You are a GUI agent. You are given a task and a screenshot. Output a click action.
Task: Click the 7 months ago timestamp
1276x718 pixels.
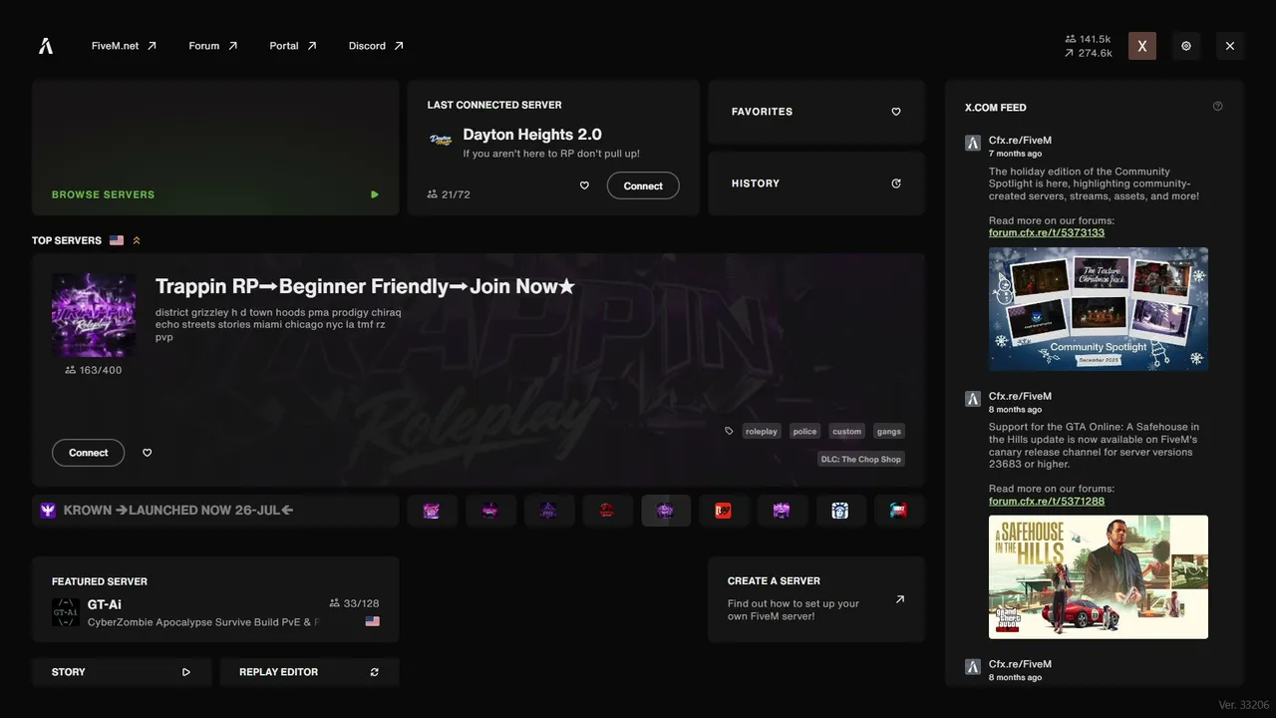1015,154
